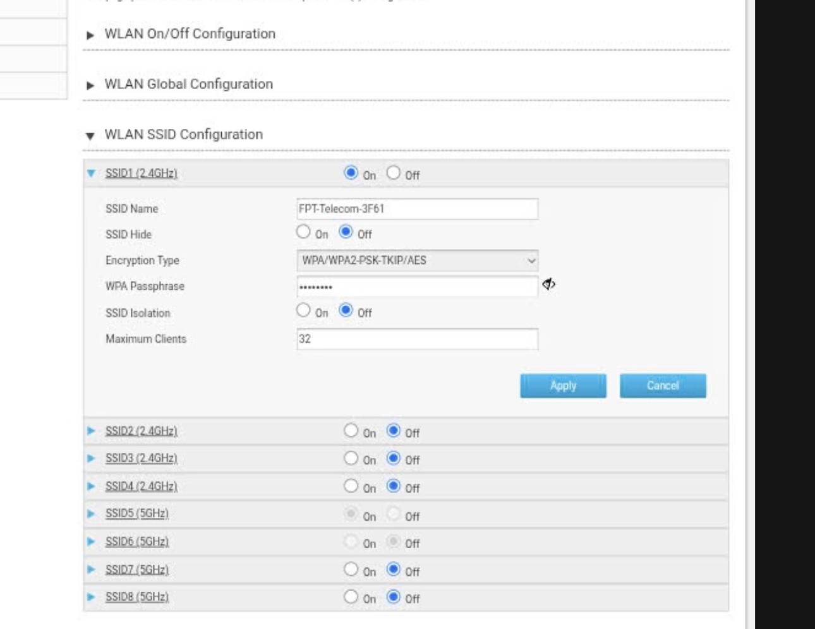
Task: Edit the Maximum Clients field
Action: [x=418, y=339]
